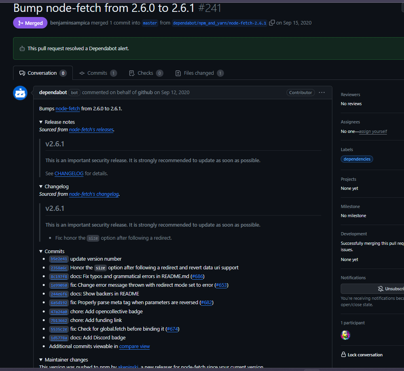Open commit 1e99050
The height and width of the screenshot is (371, 404).
(59, 285)
